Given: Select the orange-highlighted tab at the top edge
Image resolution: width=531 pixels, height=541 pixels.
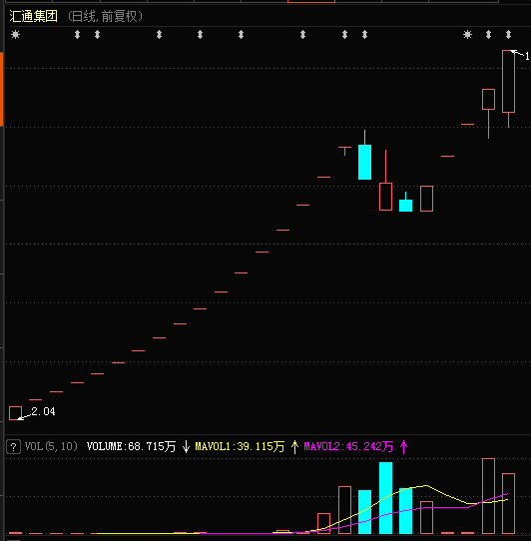Looking at the screenshot, I should (x=311, y=1).
